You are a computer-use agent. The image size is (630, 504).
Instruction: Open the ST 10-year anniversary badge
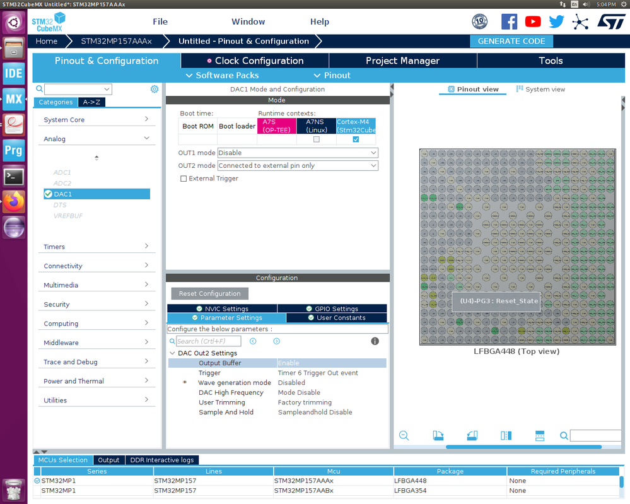pos(480,21)
